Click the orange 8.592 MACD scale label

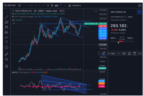point(101,83)
